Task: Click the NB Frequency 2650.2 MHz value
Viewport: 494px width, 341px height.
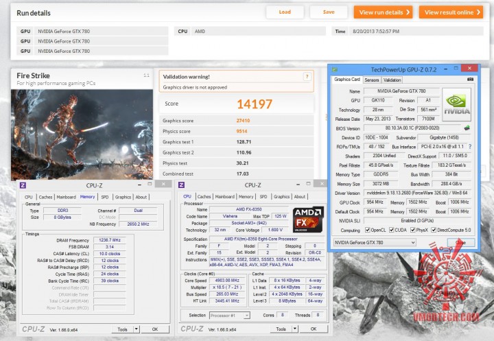Action: coord(138,224)
